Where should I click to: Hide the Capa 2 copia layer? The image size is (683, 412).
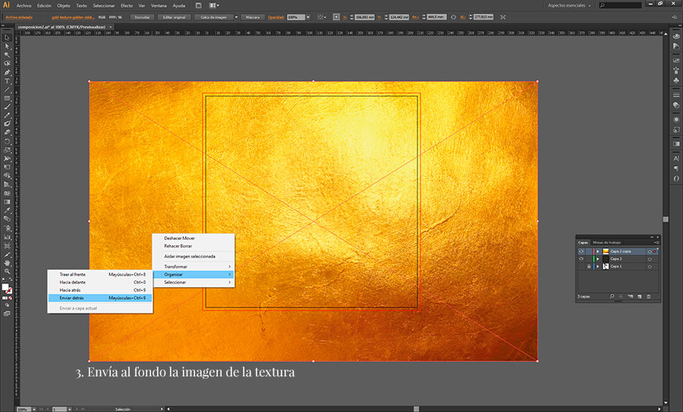pos(581,251)
